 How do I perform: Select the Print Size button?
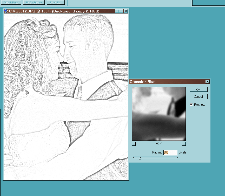coord(56,2)
